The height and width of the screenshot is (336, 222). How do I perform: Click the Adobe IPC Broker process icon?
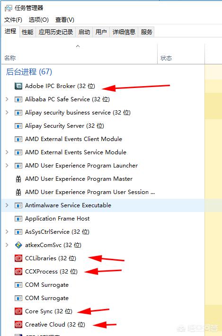(18, 86)
